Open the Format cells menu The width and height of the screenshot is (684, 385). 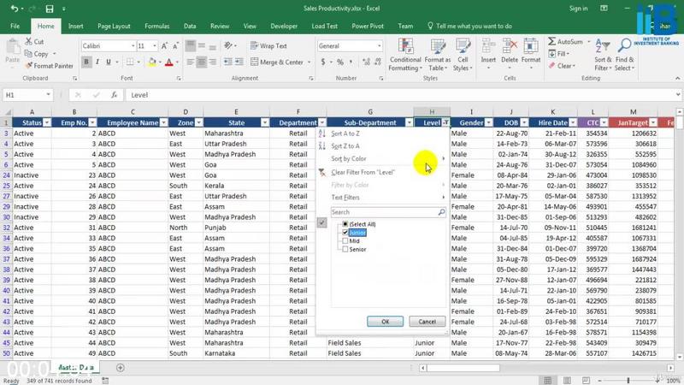tap(531, 55)
